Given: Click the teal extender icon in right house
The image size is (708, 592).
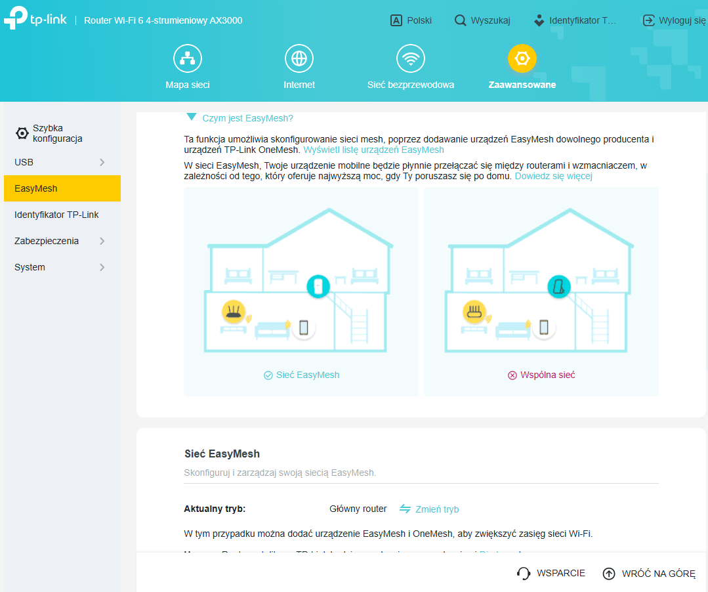Looking at the screenshot, I should tap(559, 286).
